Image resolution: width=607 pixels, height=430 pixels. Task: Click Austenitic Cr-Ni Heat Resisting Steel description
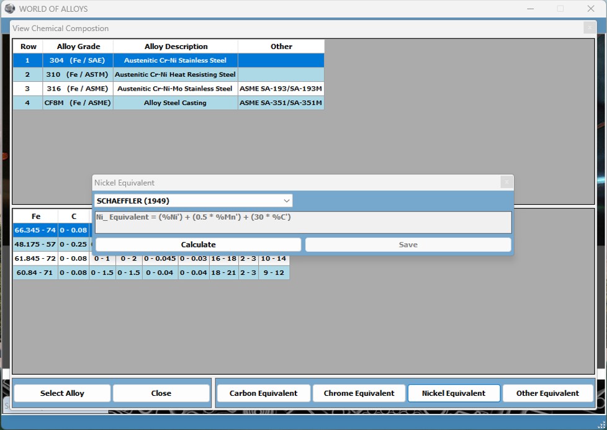176,74
